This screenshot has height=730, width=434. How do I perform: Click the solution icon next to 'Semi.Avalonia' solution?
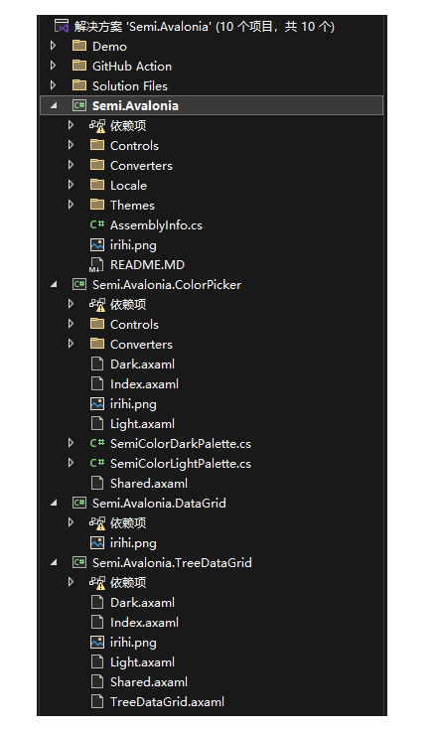click(x=62, y=26)
